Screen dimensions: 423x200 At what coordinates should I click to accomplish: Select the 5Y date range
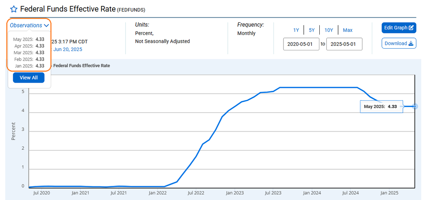pyautogui.click(x=312, y=30)
